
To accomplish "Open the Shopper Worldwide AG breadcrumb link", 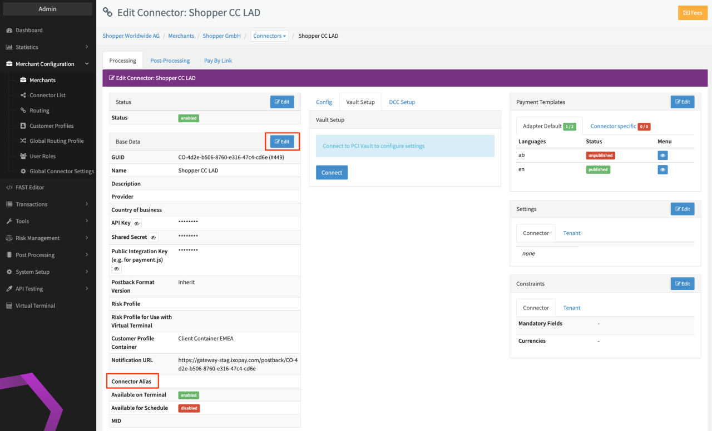I will 131,36.
